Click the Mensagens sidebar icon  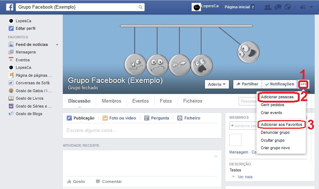click(11, 52)
